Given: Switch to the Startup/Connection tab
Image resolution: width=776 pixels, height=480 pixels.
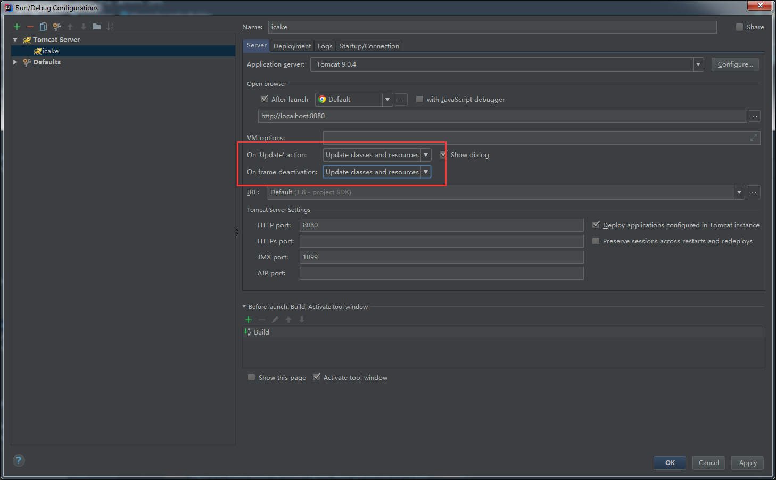Looking at the screenshot, I should (x=369, y=46).
